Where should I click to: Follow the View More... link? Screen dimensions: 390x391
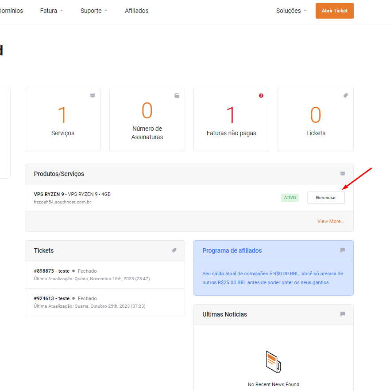(x=331, y=221)
